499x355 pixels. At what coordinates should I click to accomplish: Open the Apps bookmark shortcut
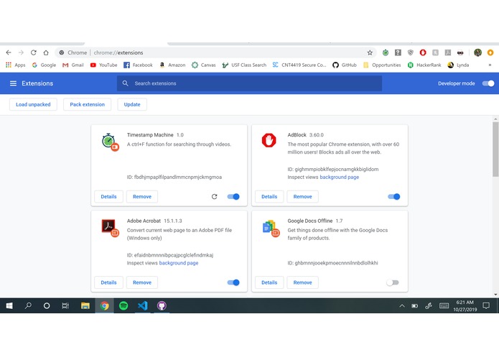(15, 65)
